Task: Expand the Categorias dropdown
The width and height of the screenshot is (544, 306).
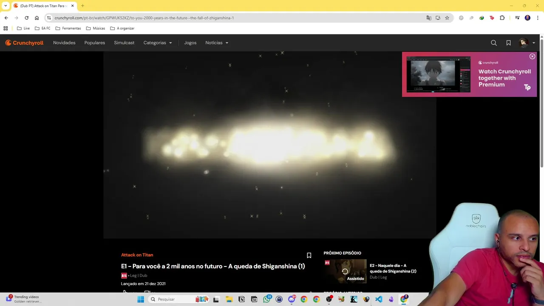Action: coord(158,42)
